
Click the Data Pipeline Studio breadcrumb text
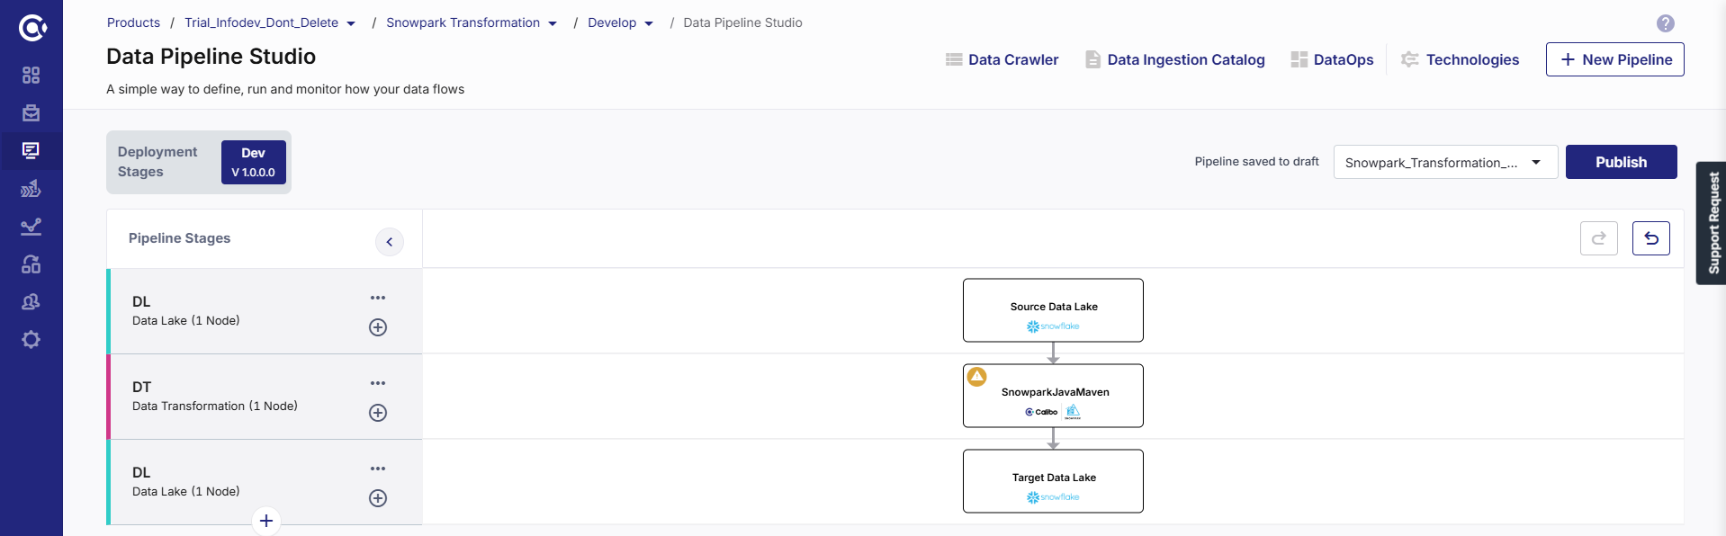click(742, 22)
